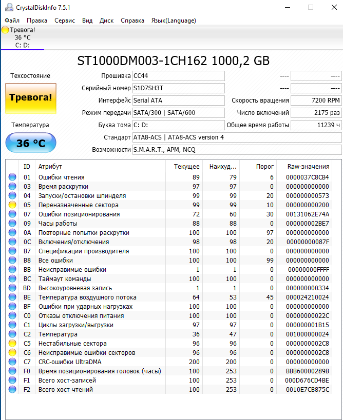Screen dimensions: 343x420
Task: Click the status orb for Ошибки позиционирования
Action: [12, 214]
